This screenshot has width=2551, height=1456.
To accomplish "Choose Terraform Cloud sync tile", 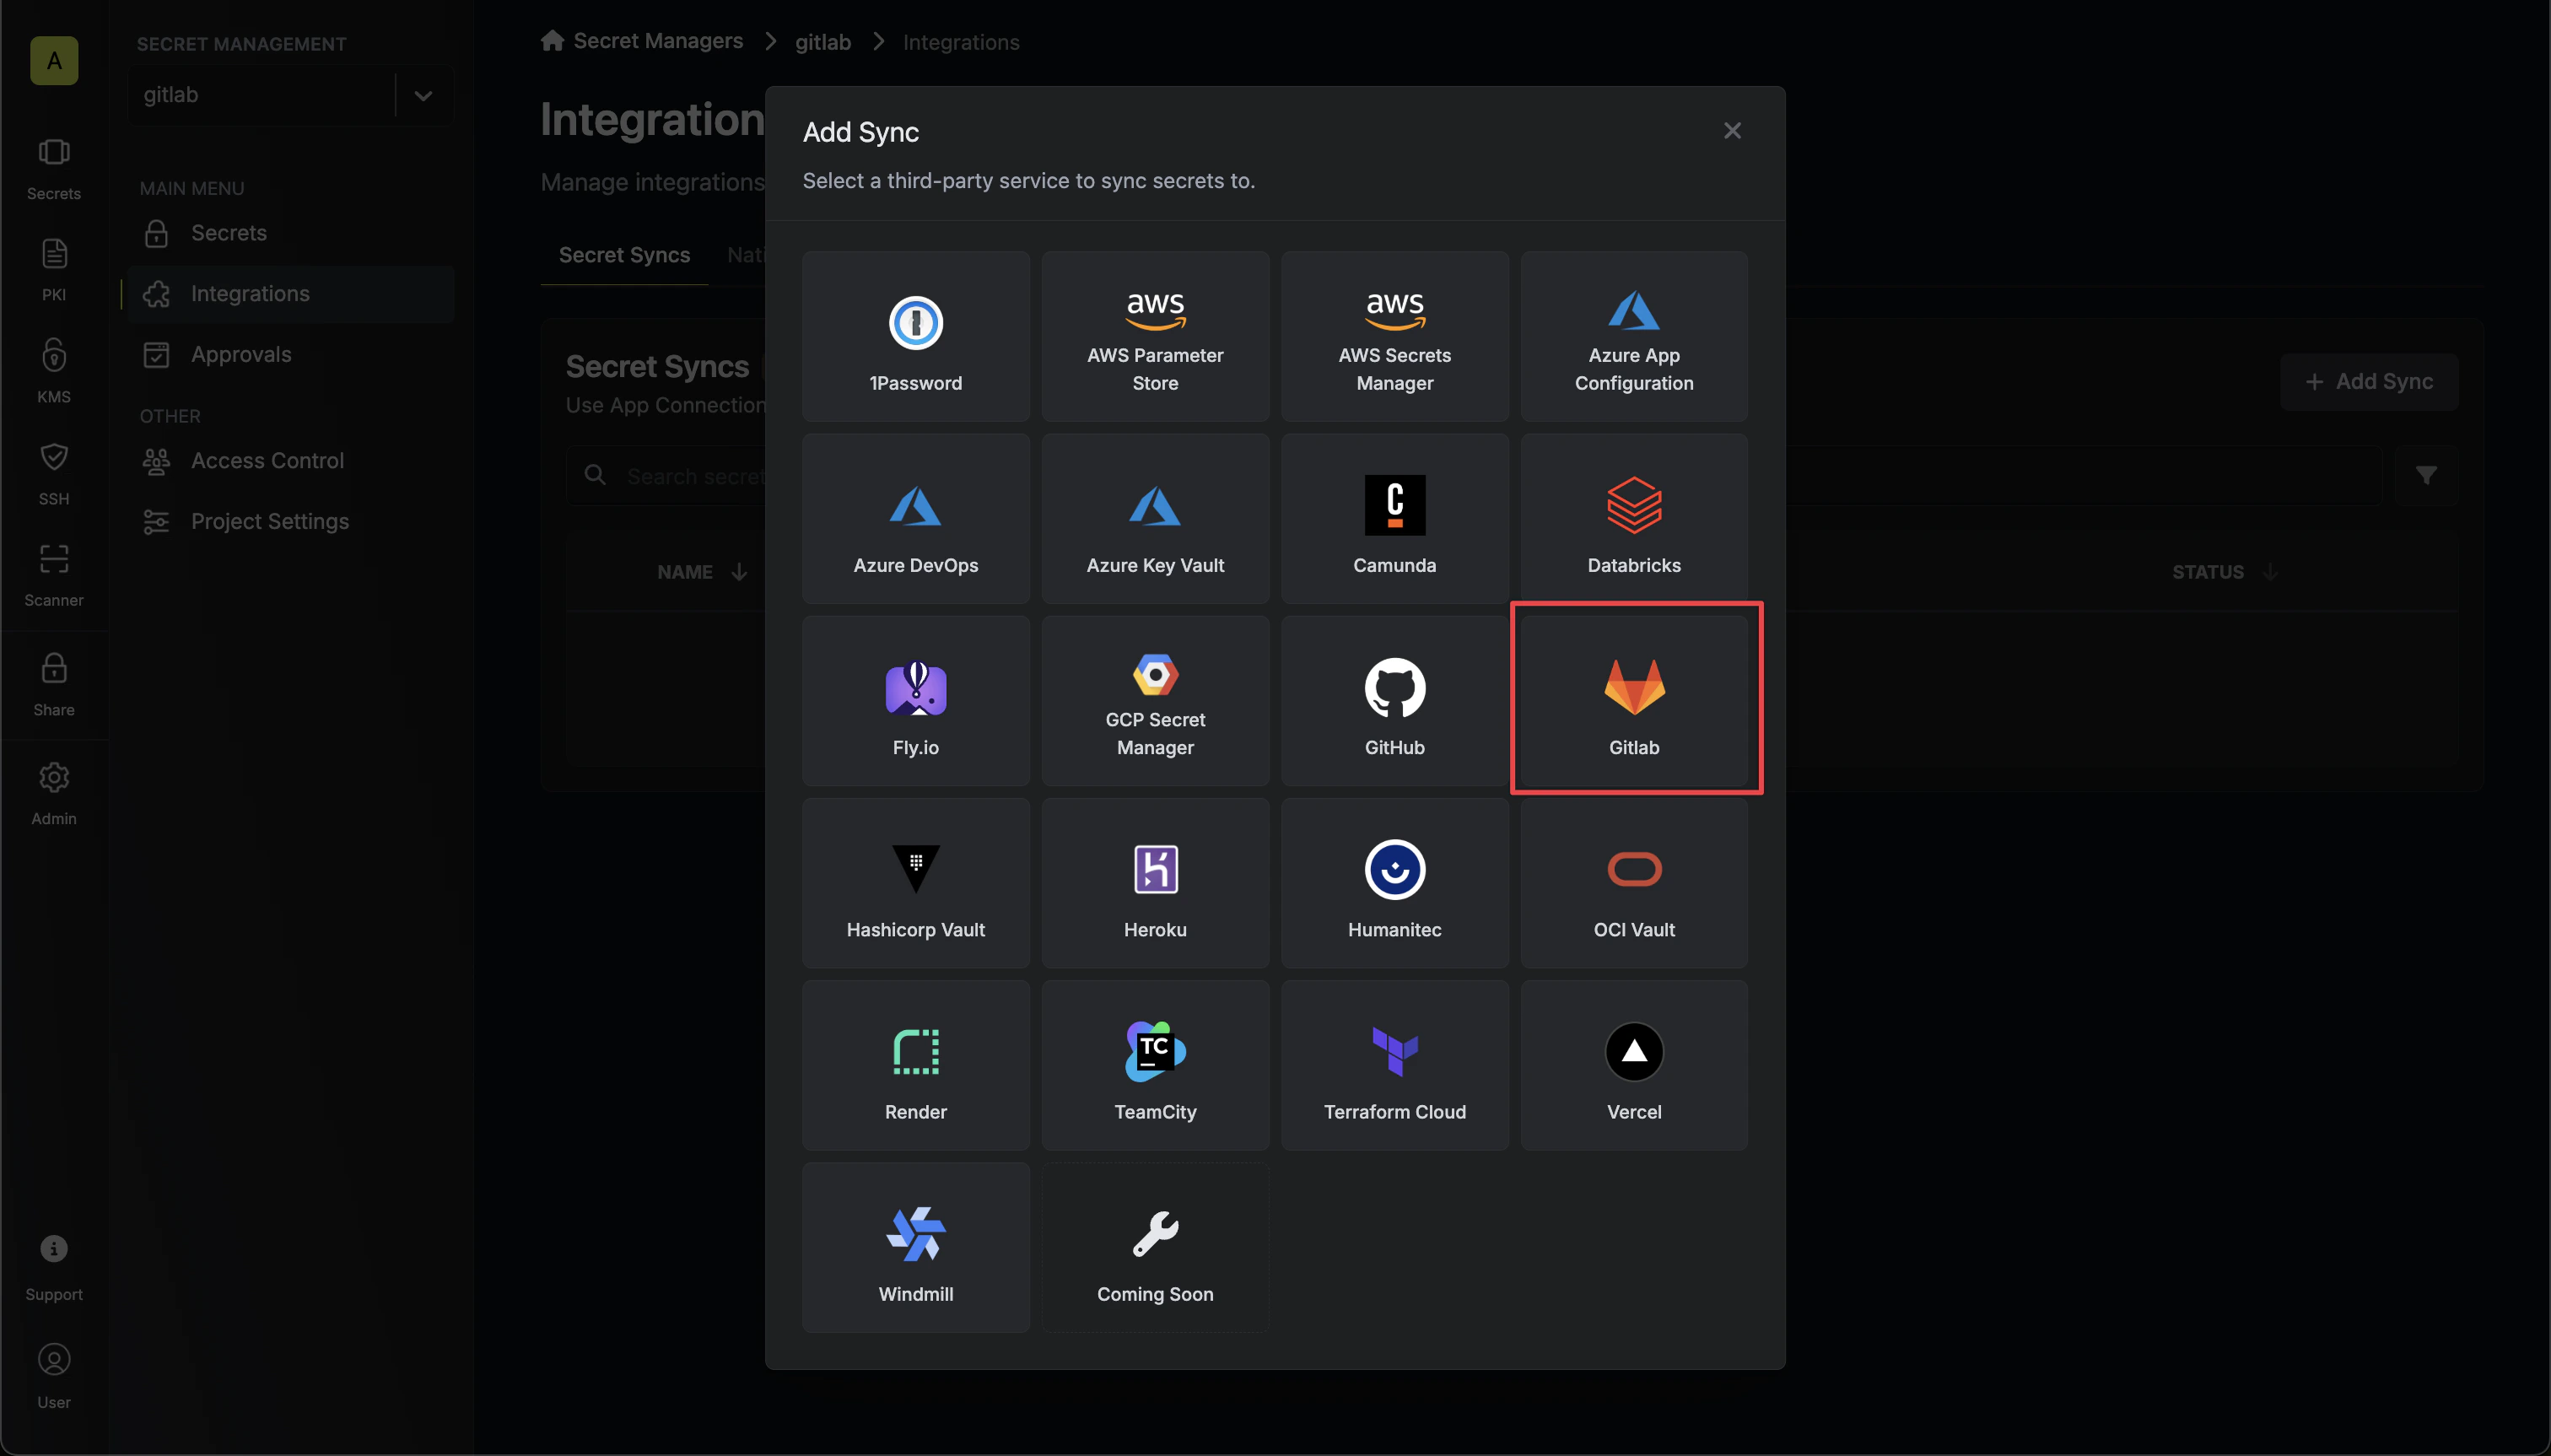I will [x=1394, y=1064].
